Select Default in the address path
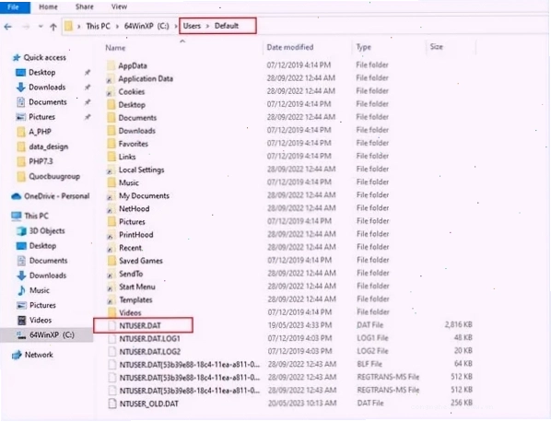Screen dimensions: 551x422 click(227, 26)
